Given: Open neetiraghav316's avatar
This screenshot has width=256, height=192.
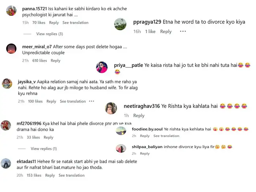Looking at the screenshot, I should point(111,108).
